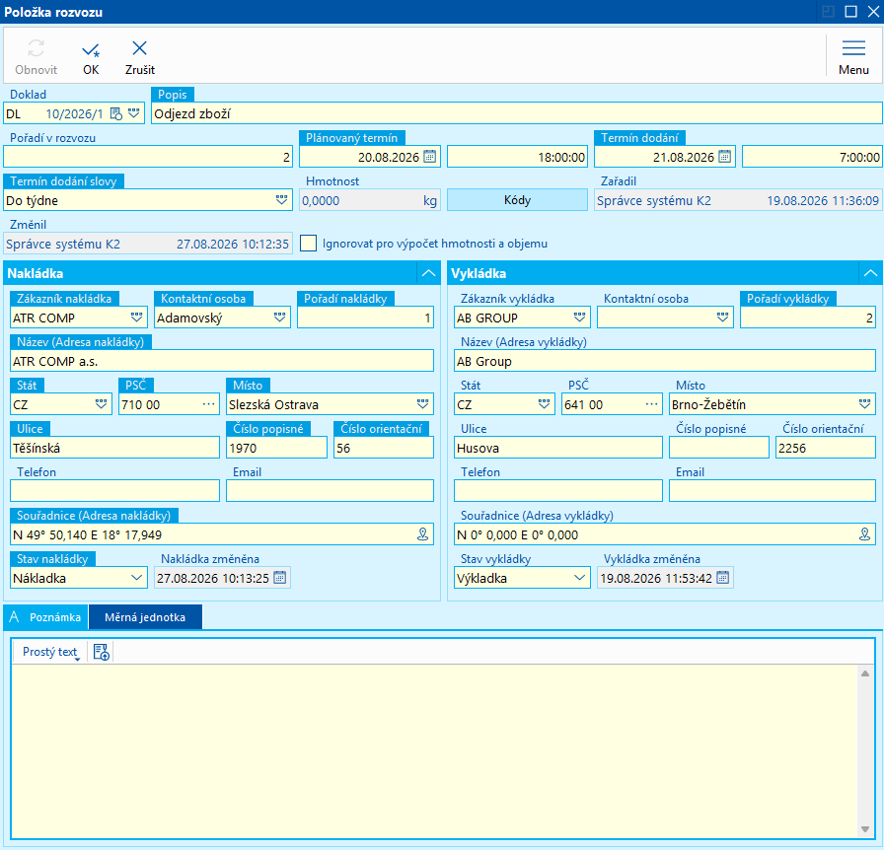Show unloading coordinates on map pin icon
Screen dimensions: 884x850
864,534
